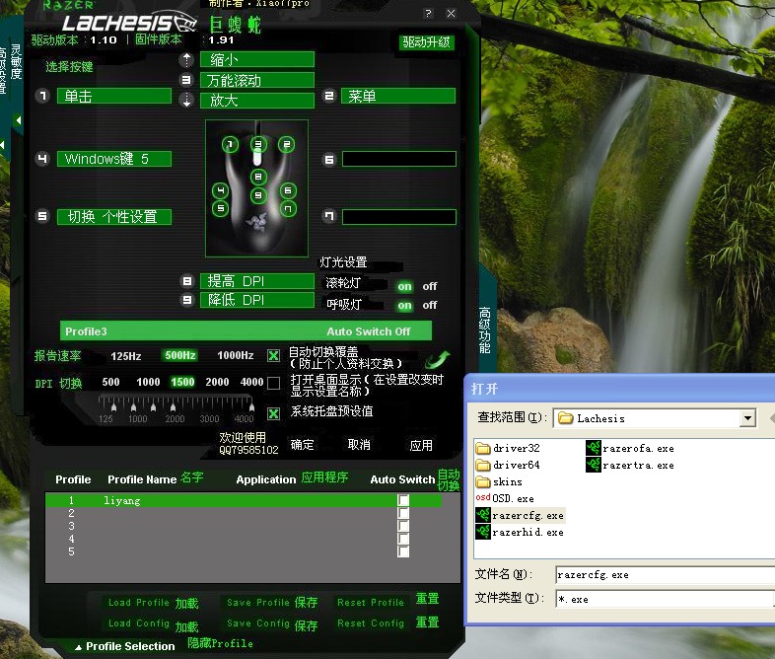Click the 取消 cancel button
Viewport: 775px width, 659px height.
pyautogui.click(x=359, y=445)
